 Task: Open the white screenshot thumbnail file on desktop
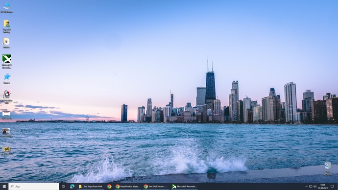point(6,115)
